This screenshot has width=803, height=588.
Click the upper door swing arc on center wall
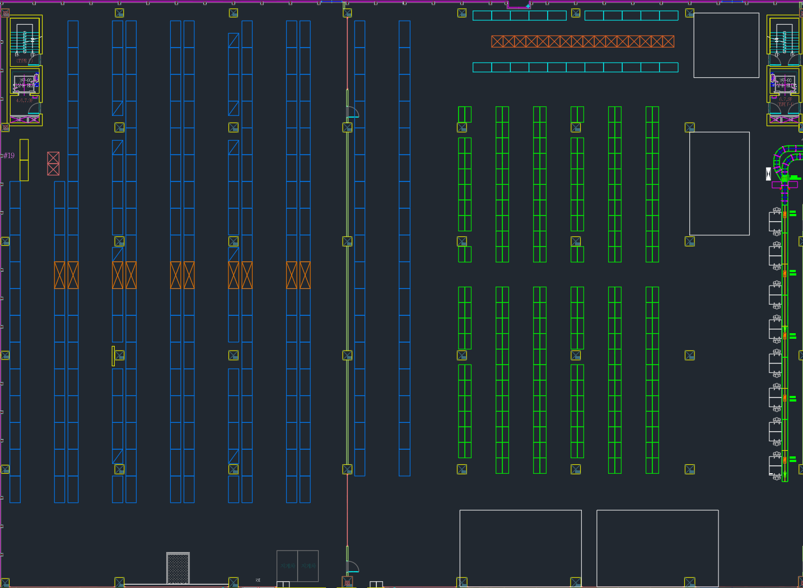(353, 111)
